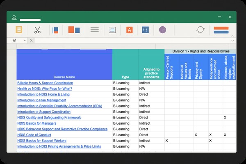Click the blue magnifier search icon
The image size is (246, 164).
tap(146, 30)
